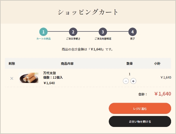The height and width of the screenshot is (134, 176).
Task: Click the カートの商品 step label
Action: (43, 39)
